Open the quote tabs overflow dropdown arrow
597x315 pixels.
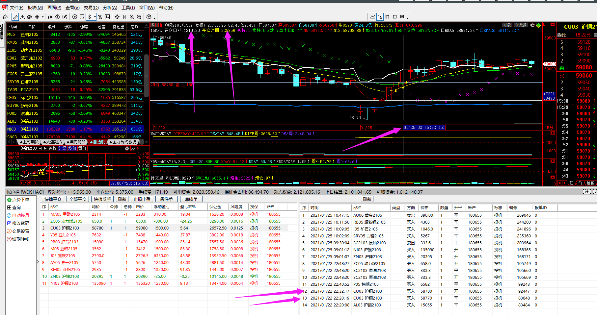coord(146,142)
